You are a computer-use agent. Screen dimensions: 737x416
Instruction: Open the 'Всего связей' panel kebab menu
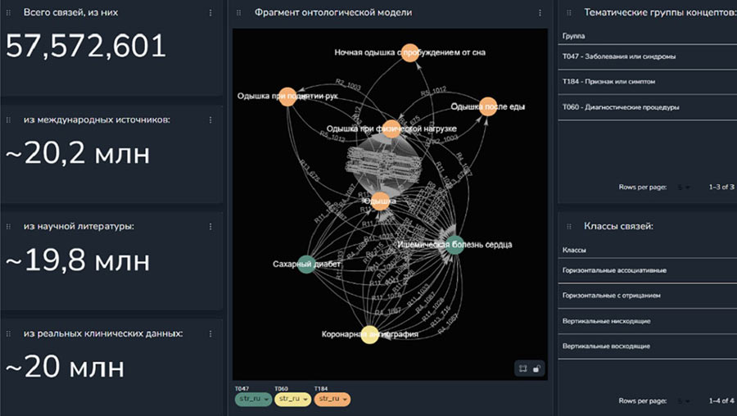(210, 13)
